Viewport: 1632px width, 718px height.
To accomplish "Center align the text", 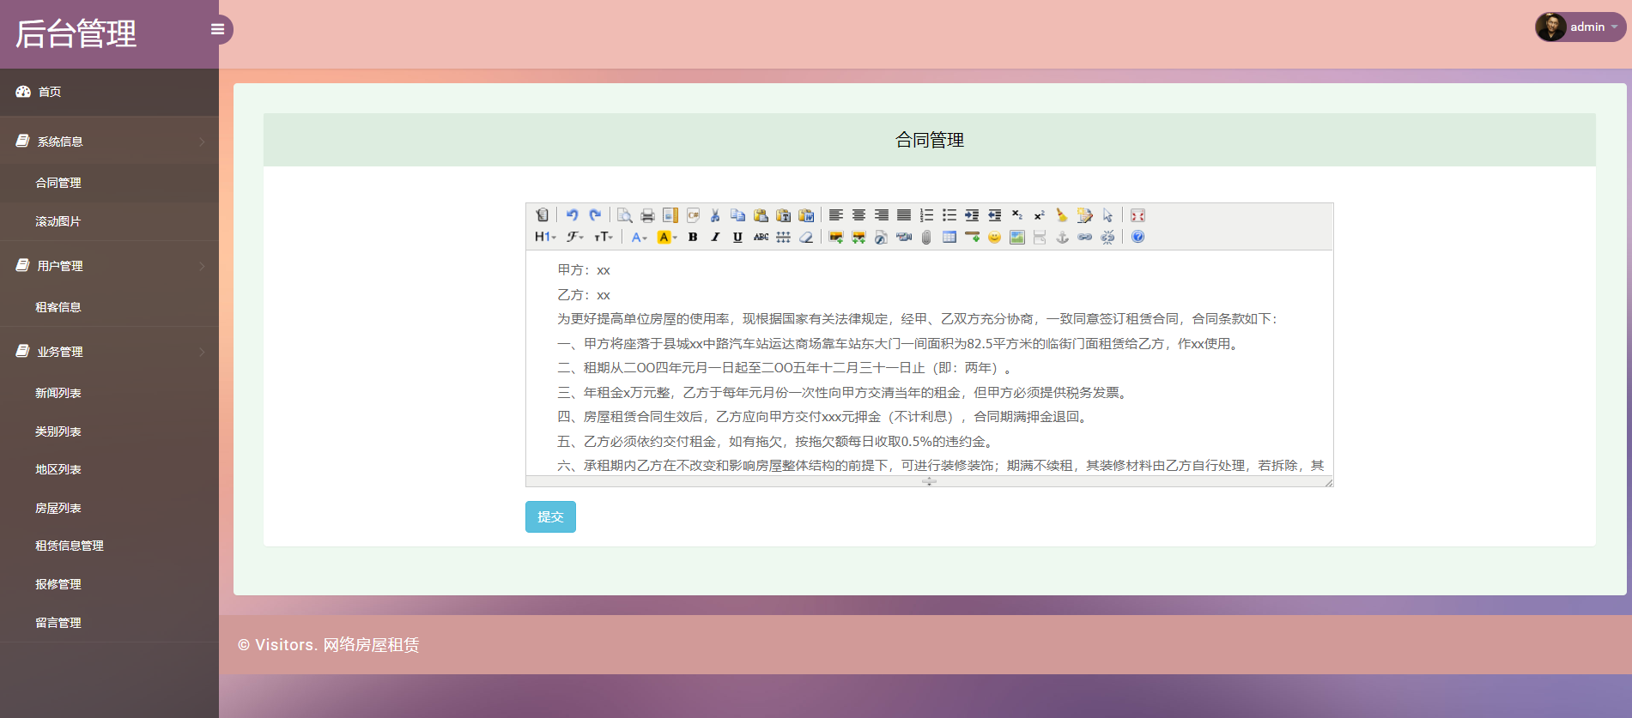I will 858,215.
